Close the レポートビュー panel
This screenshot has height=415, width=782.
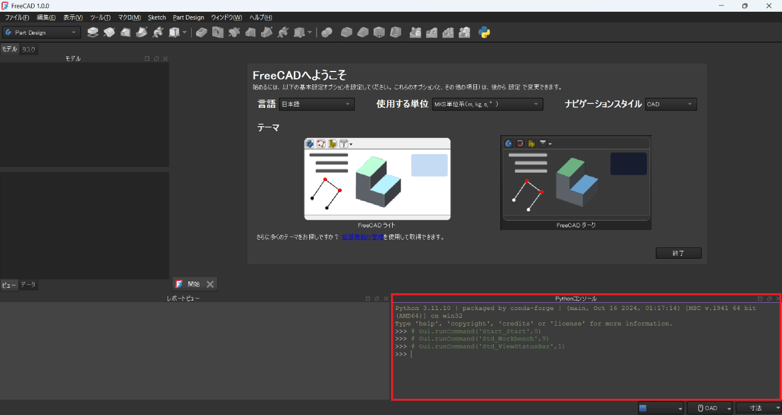coord(386,298)
